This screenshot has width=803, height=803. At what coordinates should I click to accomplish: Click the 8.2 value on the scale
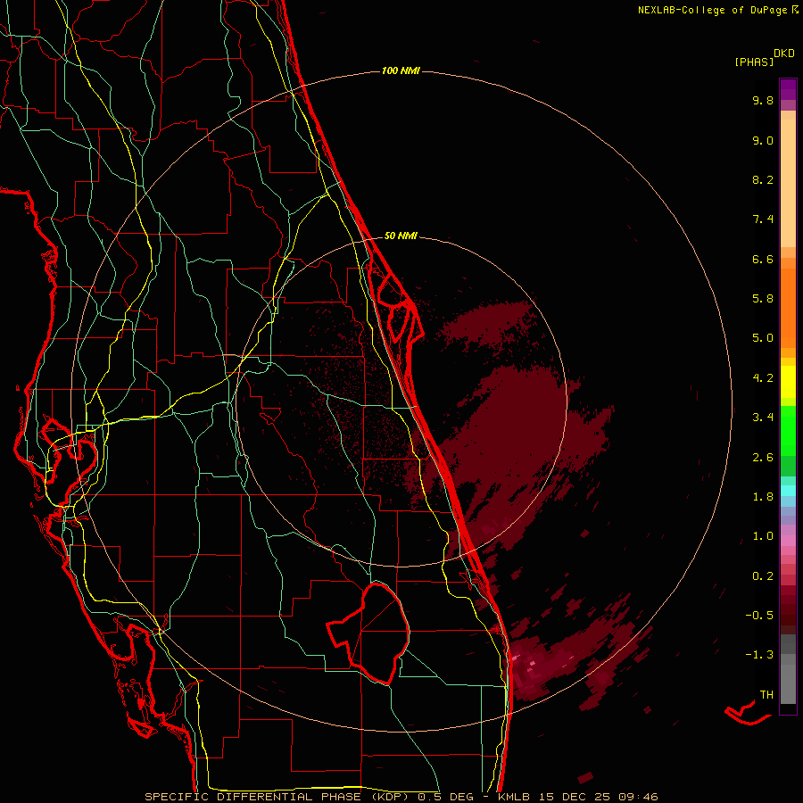[x=763, y=179]
